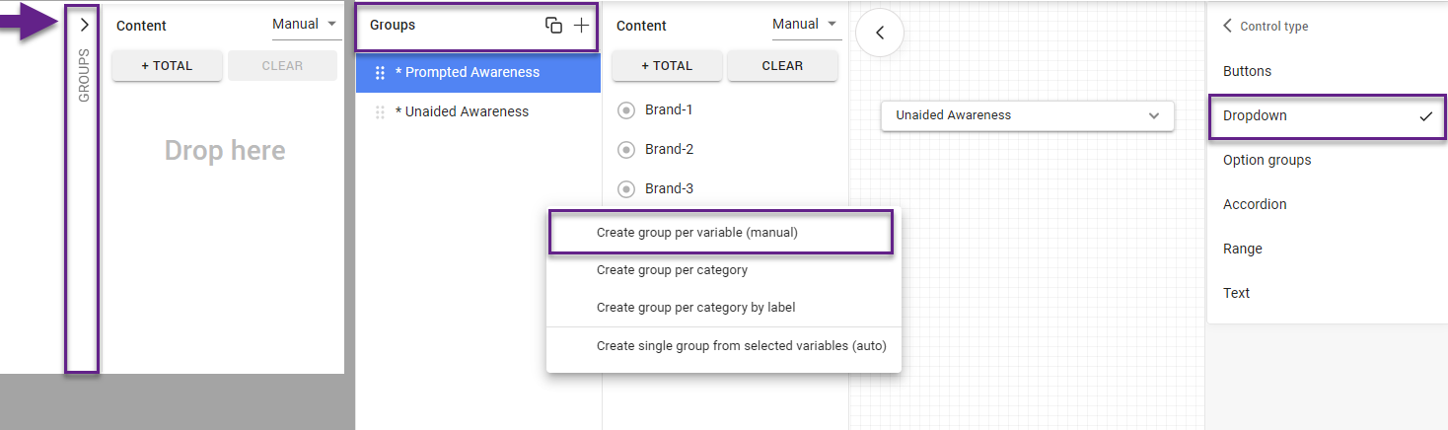Open the Unaided Awareness dropdown
Screen dimensions: 1448x430
[1027, 115]
